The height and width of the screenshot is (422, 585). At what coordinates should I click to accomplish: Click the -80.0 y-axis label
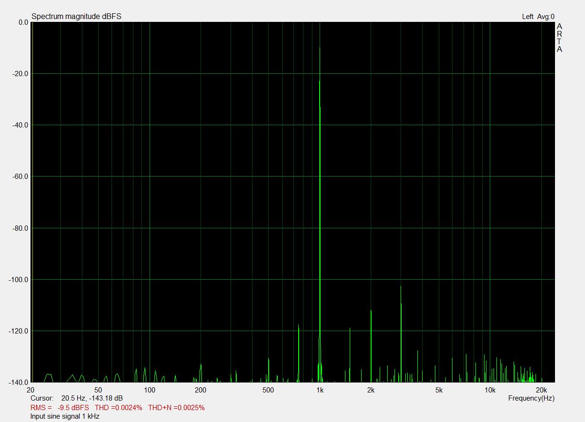click(20, 228)
